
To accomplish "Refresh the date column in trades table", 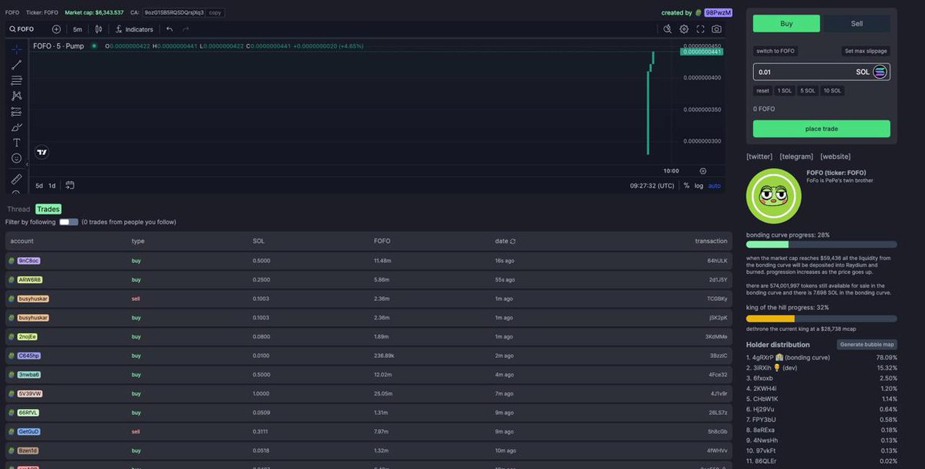I will point(513,241).
